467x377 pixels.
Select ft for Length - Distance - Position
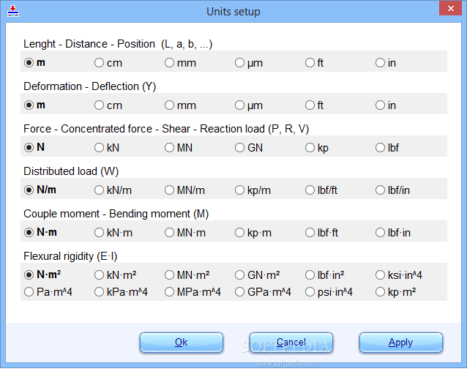[314, 63]
